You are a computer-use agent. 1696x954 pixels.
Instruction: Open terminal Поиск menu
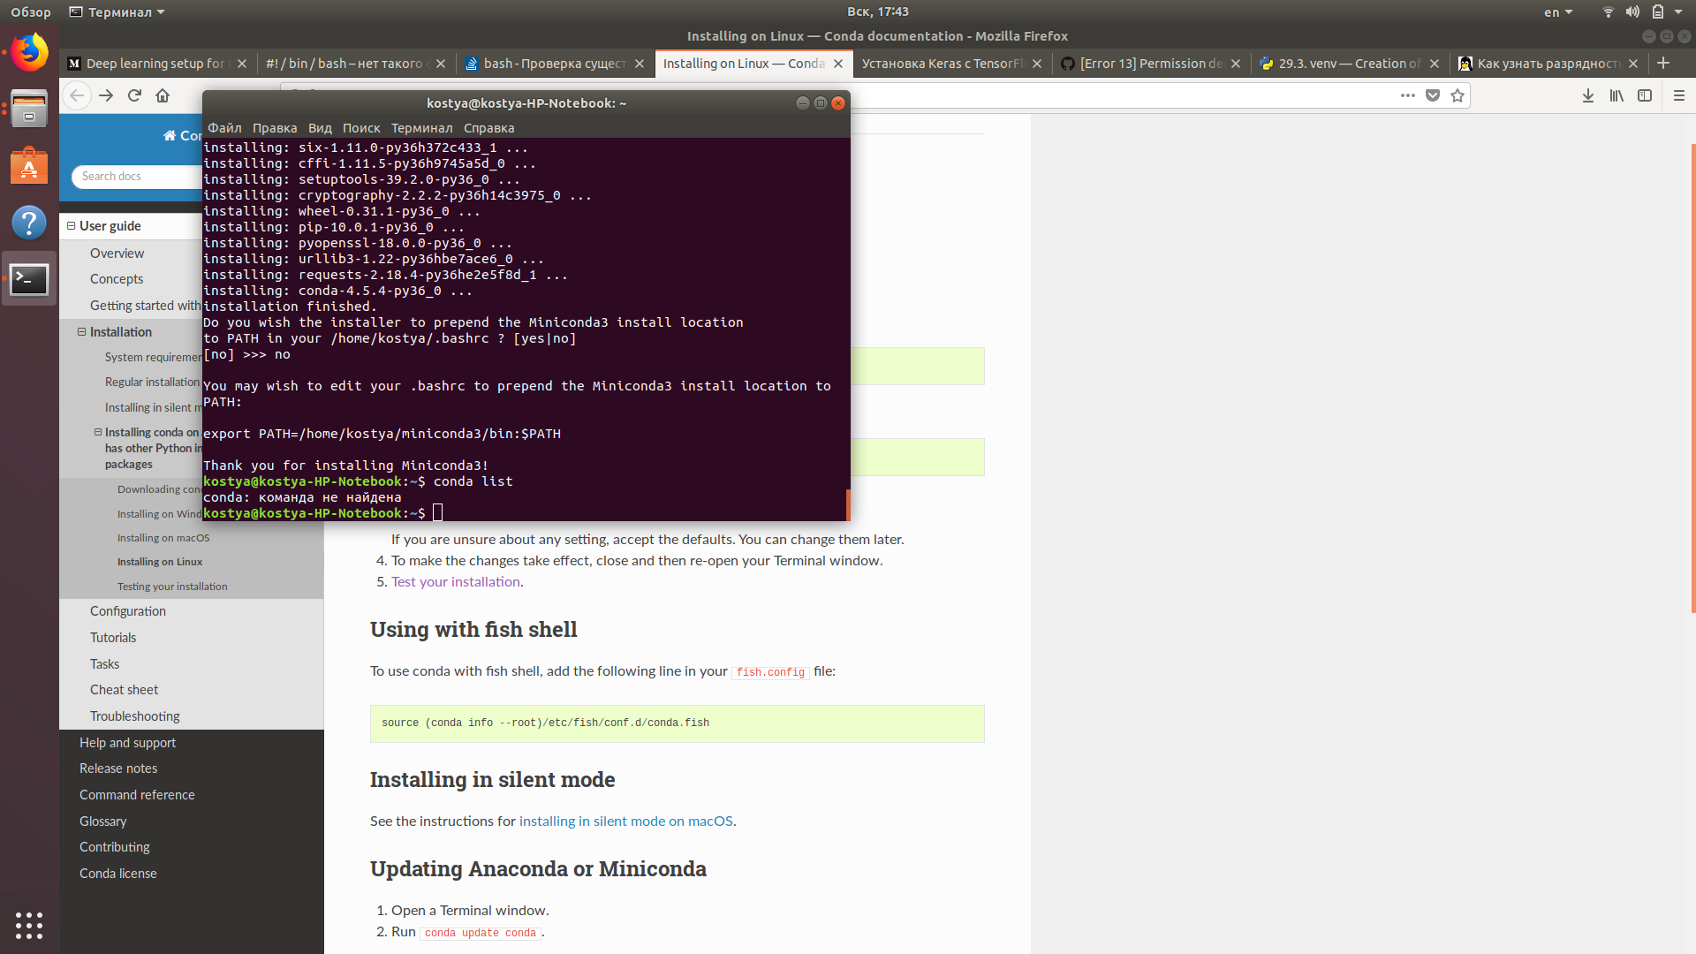coord(361,128)
